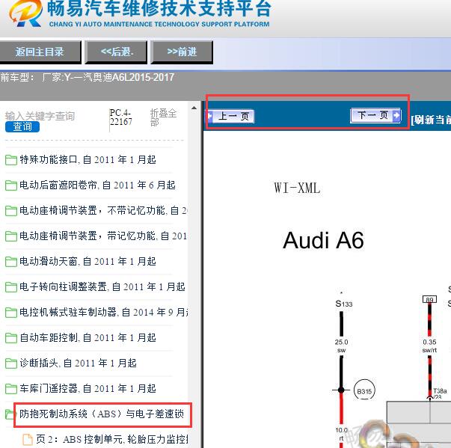Click the WI-XML heading in diagram
This screenshot has width=451, height=448.
click(x=297, y=188)
